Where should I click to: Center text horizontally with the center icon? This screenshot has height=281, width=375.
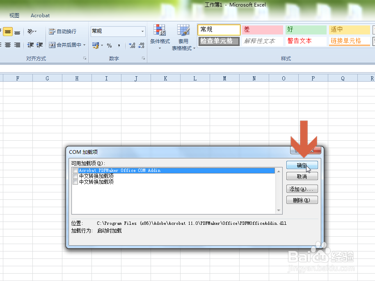[x=8, y=45]
